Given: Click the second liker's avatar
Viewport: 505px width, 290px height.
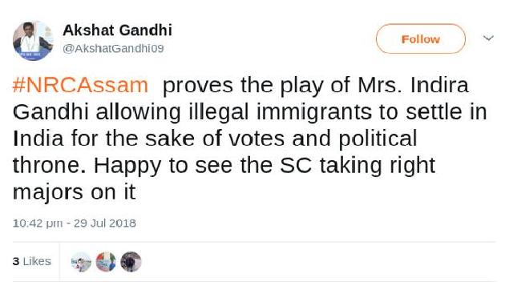Looking at the screenshot, I should click(x=106, y=262).
